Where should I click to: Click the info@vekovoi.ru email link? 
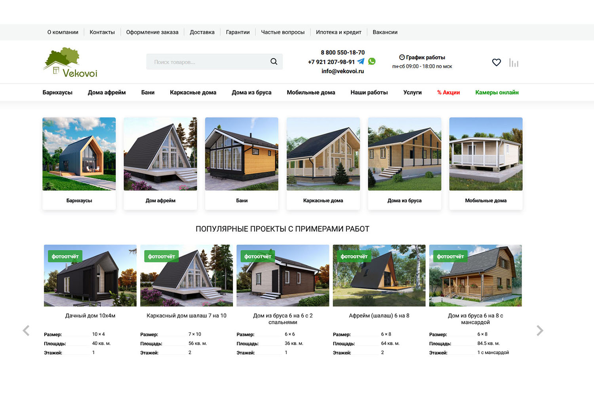343,71
